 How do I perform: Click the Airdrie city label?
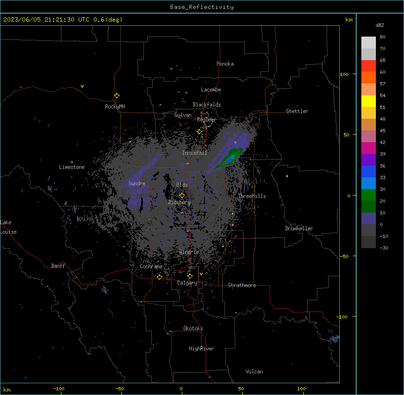189,252
